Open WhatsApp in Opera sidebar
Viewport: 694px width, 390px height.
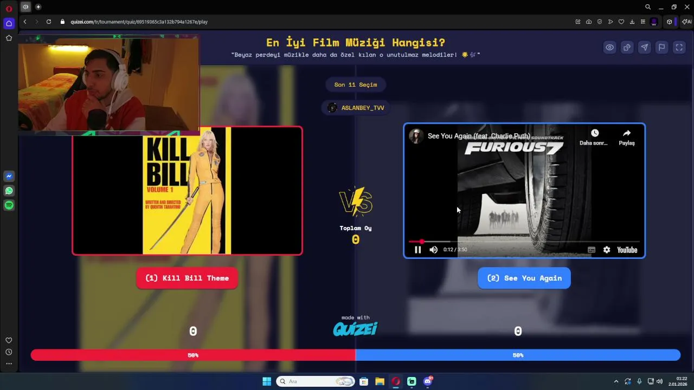point(9,191)
